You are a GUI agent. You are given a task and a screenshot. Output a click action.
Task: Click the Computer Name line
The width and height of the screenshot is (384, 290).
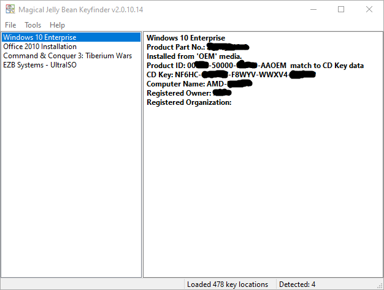tap(199, 84)
